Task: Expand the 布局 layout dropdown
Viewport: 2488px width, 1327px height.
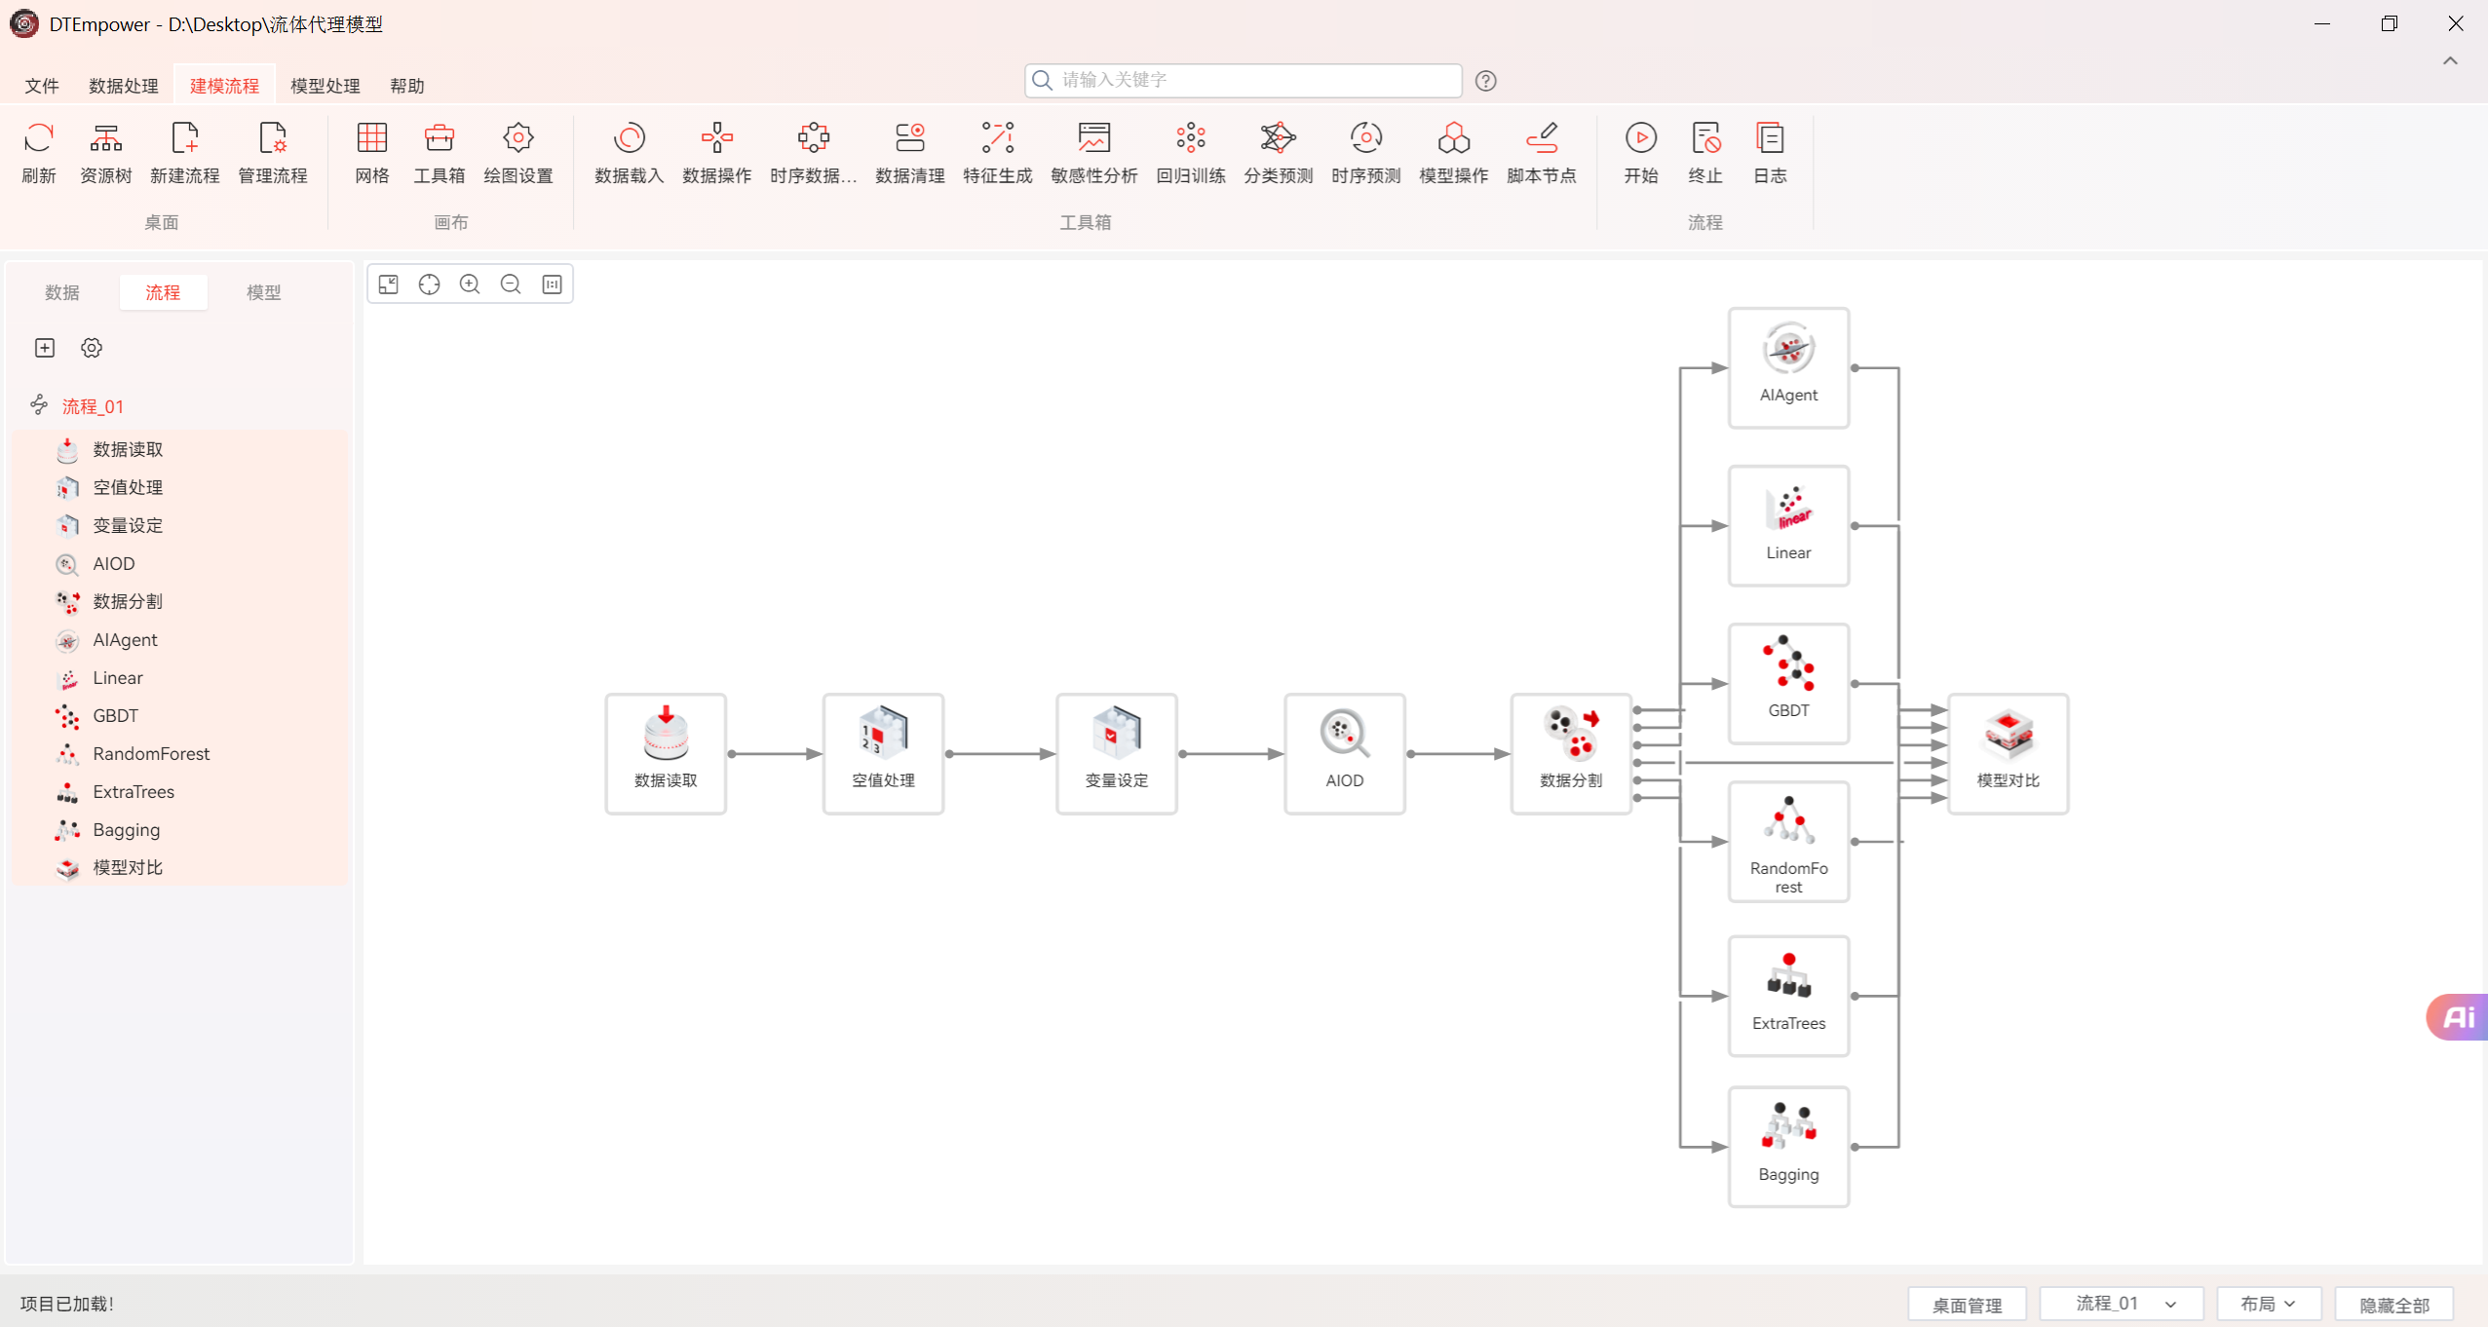Action: (2268, 1304)
